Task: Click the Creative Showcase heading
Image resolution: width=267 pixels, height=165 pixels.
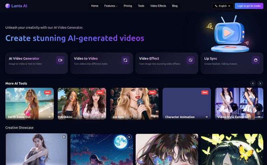Action: click(x=19, y=127)
